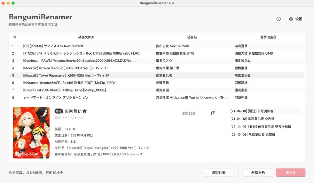Click the edit icon beside 308936

coord(213,113)
